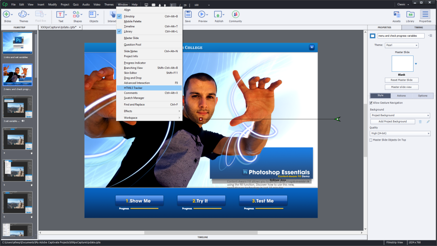
Task: Open the Project Background dropdown
Action: coord(400,115)
